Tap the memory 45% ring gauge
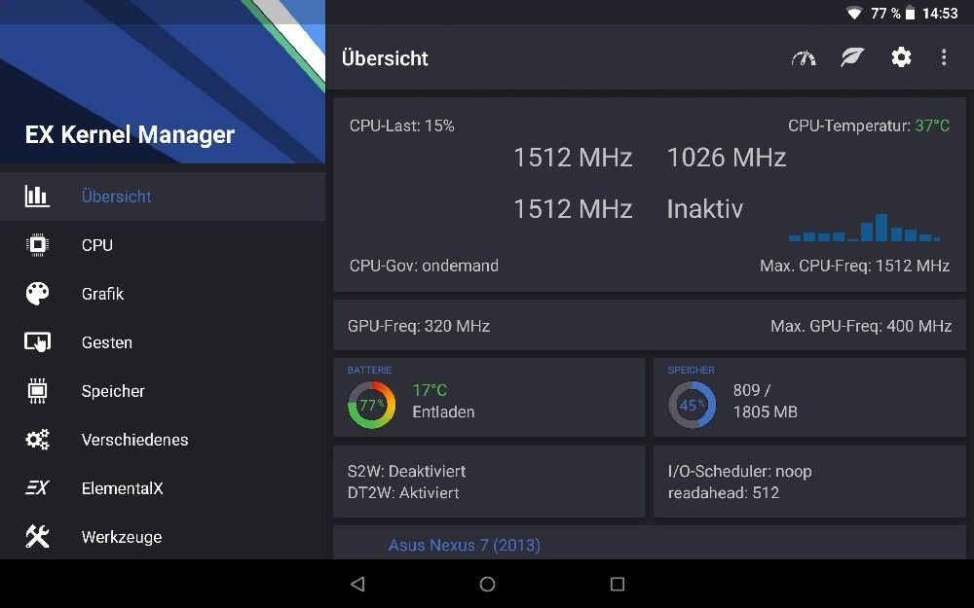 point(692,405)
